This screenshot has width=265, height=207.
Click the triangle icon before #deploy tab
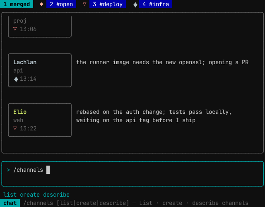coord(84,4)
